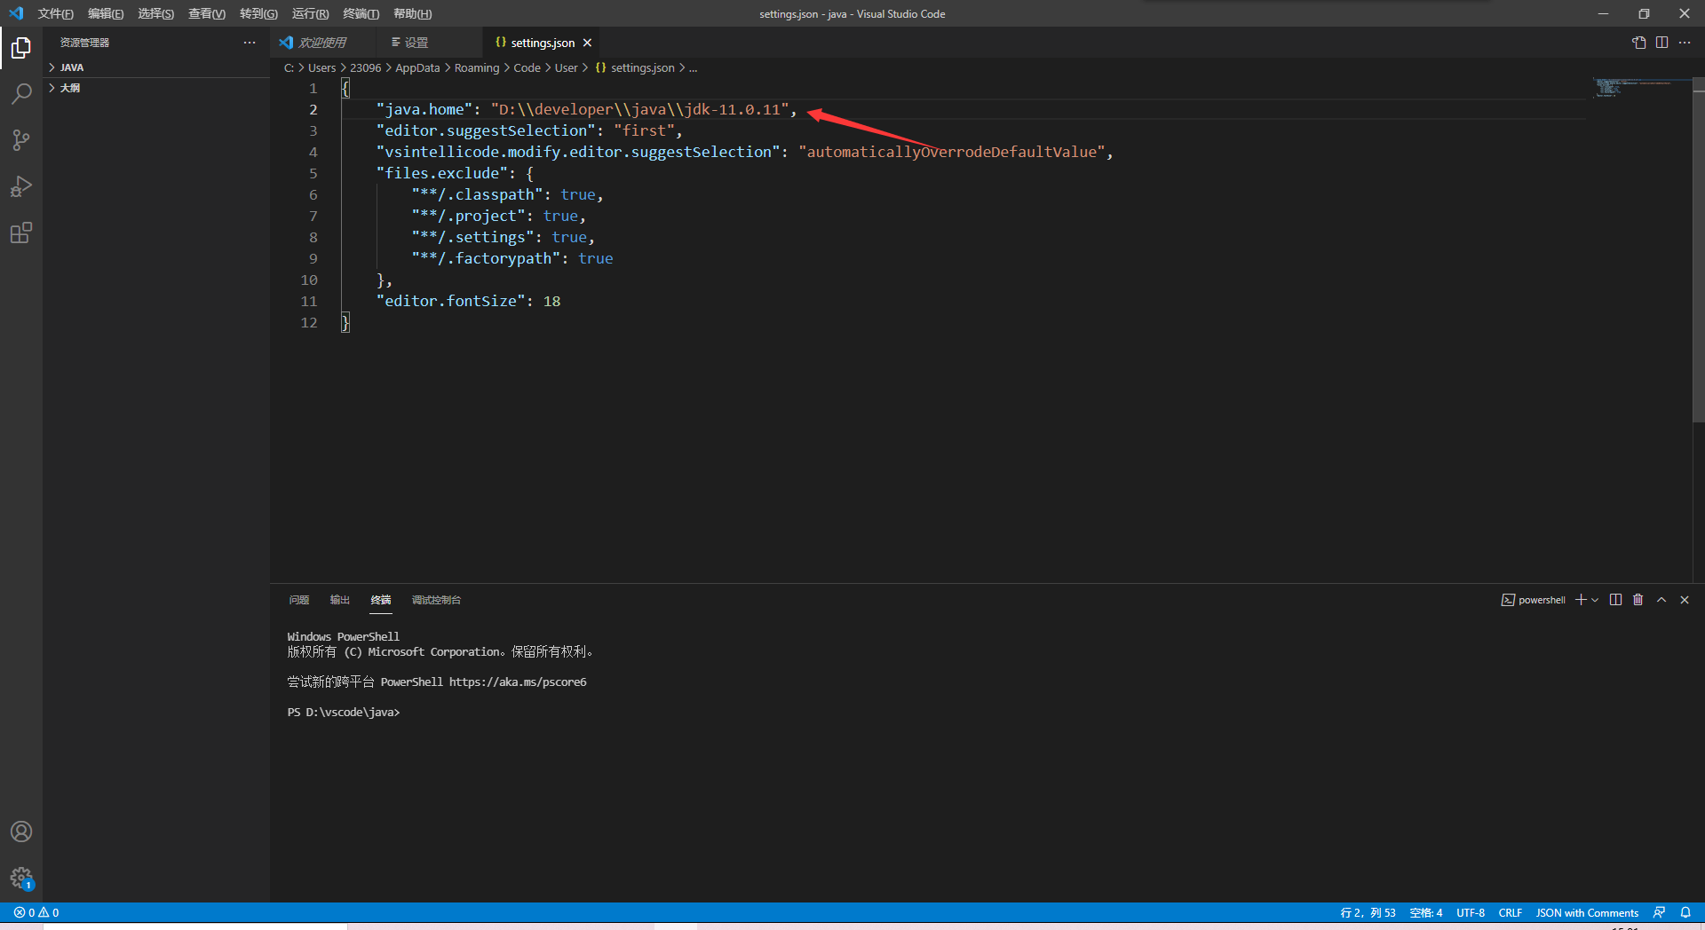
Task: Open the launch profile dropdown arrow in terminal
Action: coord(1595,600)
